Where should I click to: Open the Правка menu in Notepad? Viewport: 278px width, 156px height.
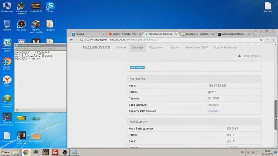[26, 49]
